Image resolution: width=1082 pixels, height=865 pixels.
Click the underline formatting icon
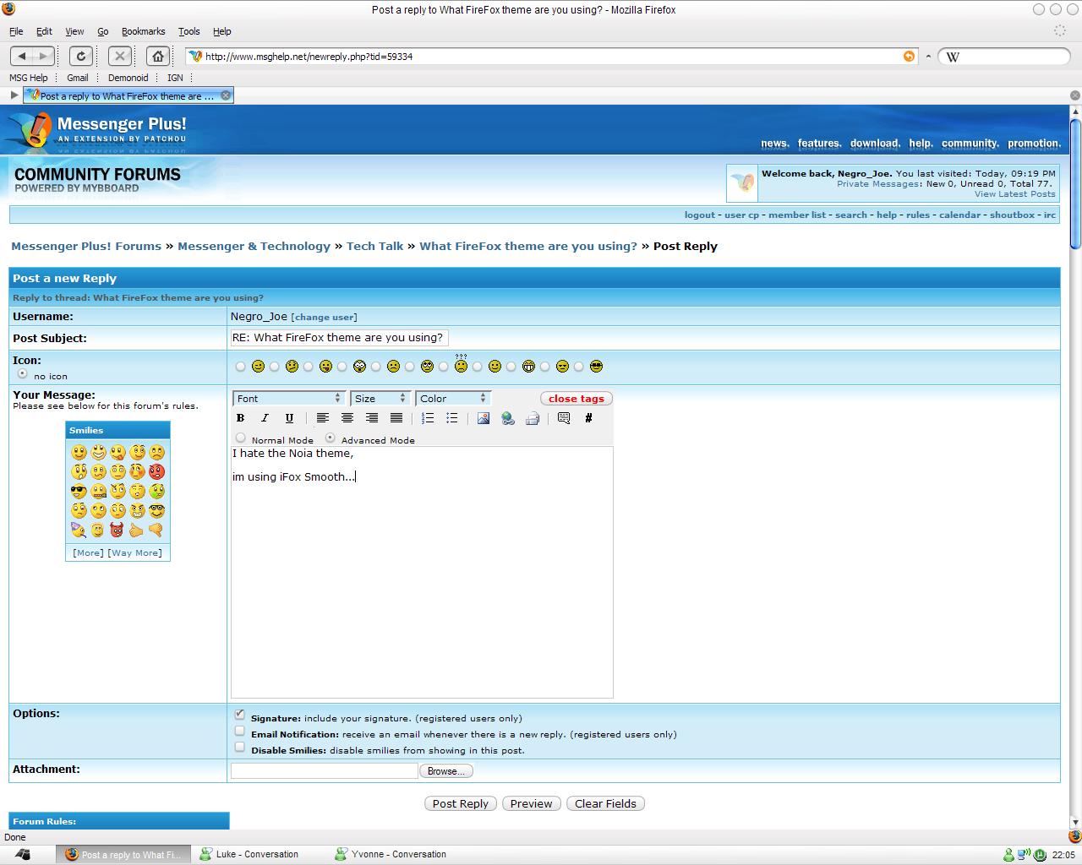[289, 418]
